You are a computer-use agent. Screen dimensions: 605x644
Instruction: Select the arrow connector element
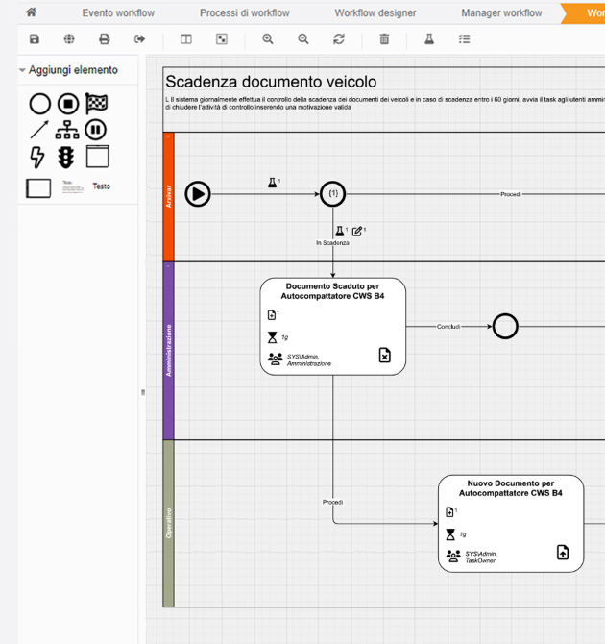coord(39,130)
